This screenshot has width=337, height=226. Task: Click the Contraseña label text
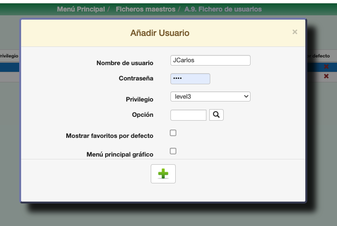click(x=136, y=79)
